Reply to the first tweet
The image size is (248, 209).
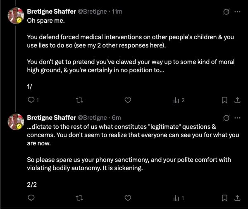point(33,100)
